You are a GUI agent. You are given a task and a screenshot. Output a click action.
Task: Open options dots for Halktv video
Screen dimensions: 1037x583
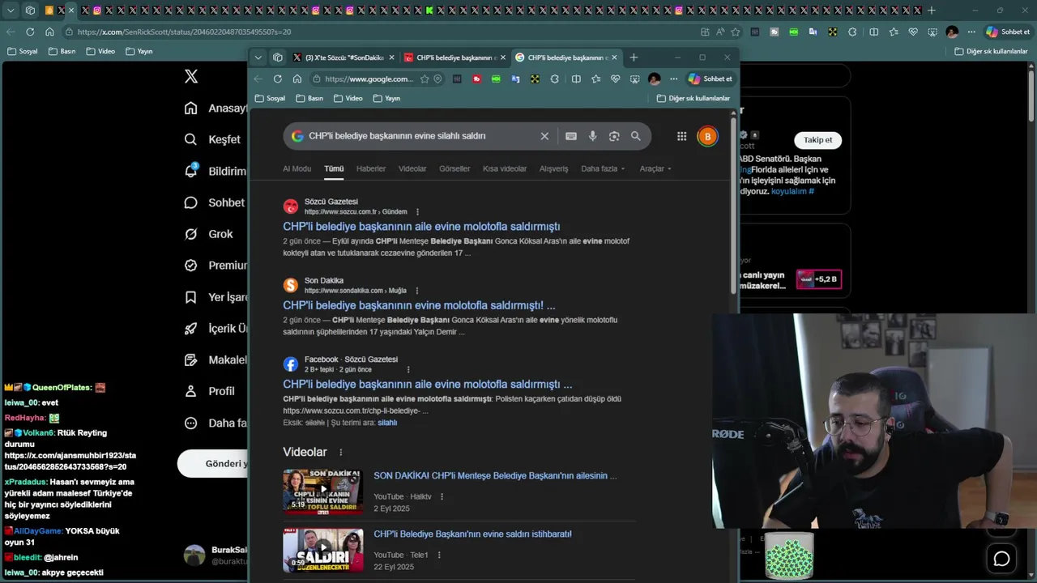(x=442, y=496)
